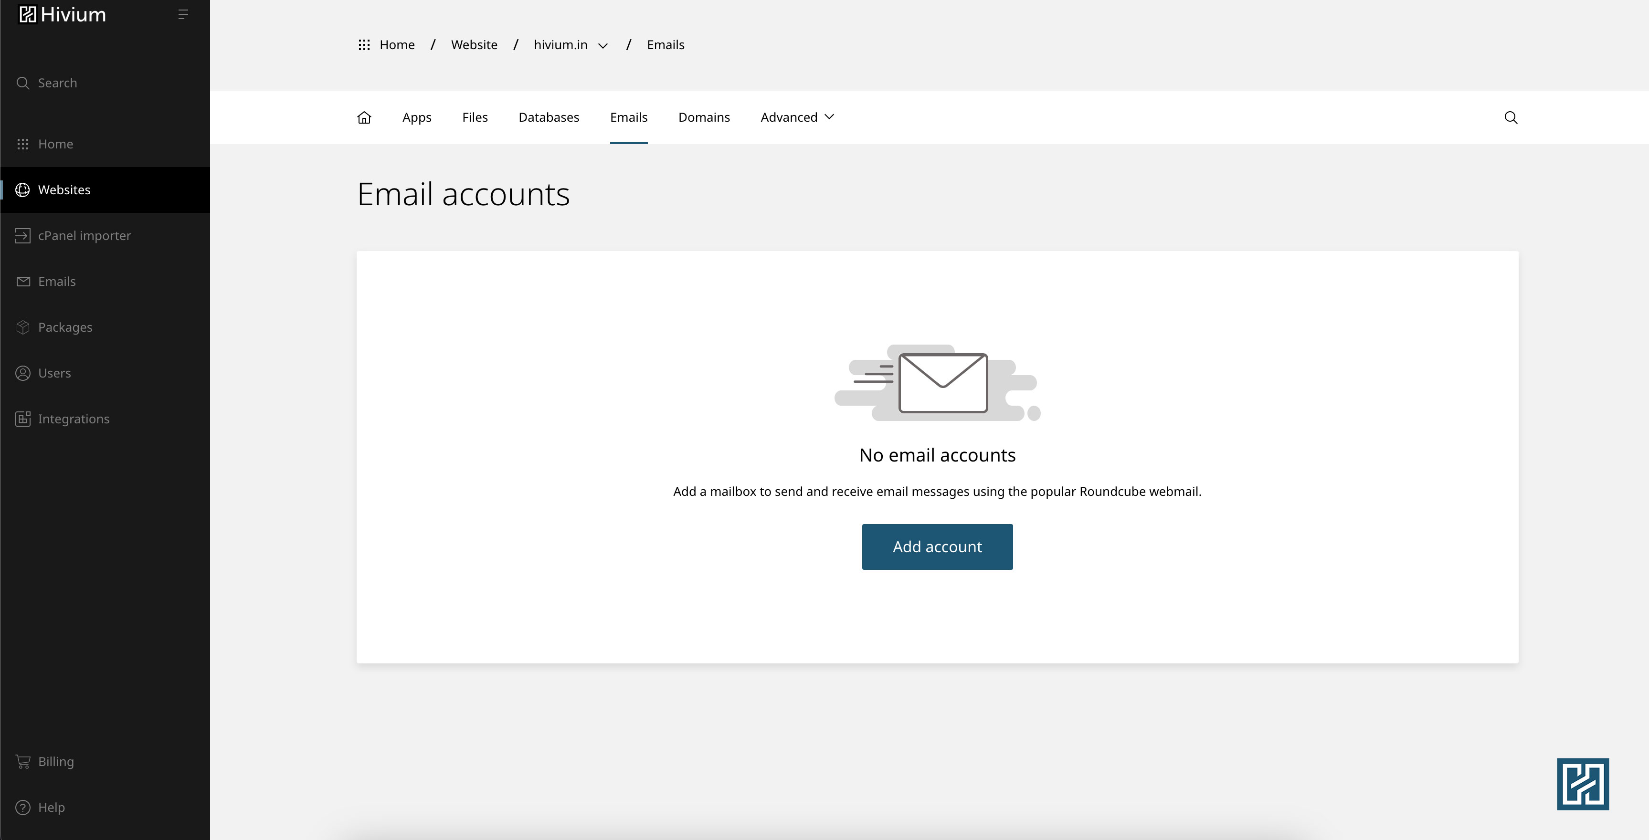The image size is (1649, 840).
Task: Click the search magnifier icon at top right
Action: pyautogui.click(x=1510, y=117)
